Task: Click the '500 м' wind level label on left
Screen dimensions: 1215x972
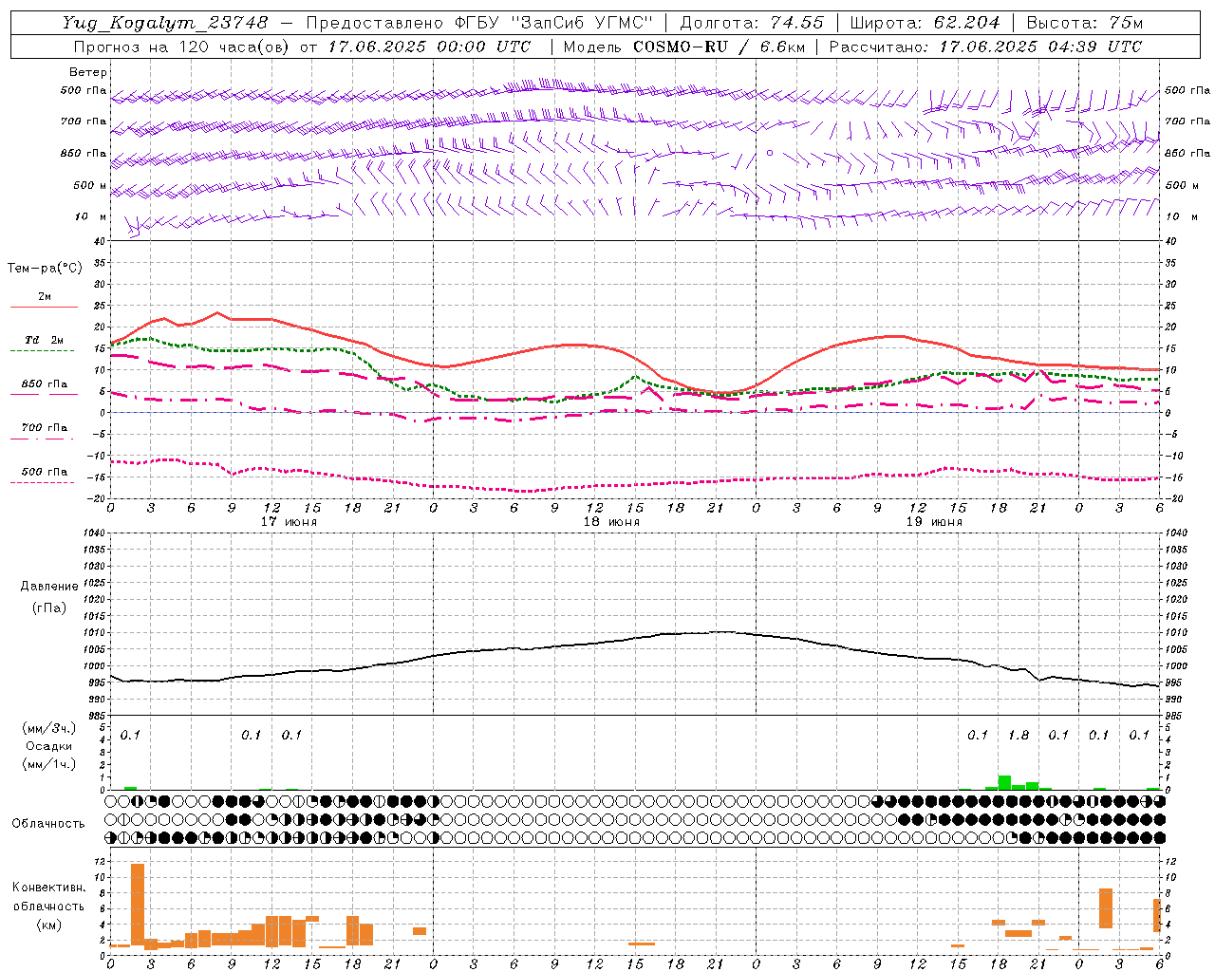Action: click(x=90, y=185)
